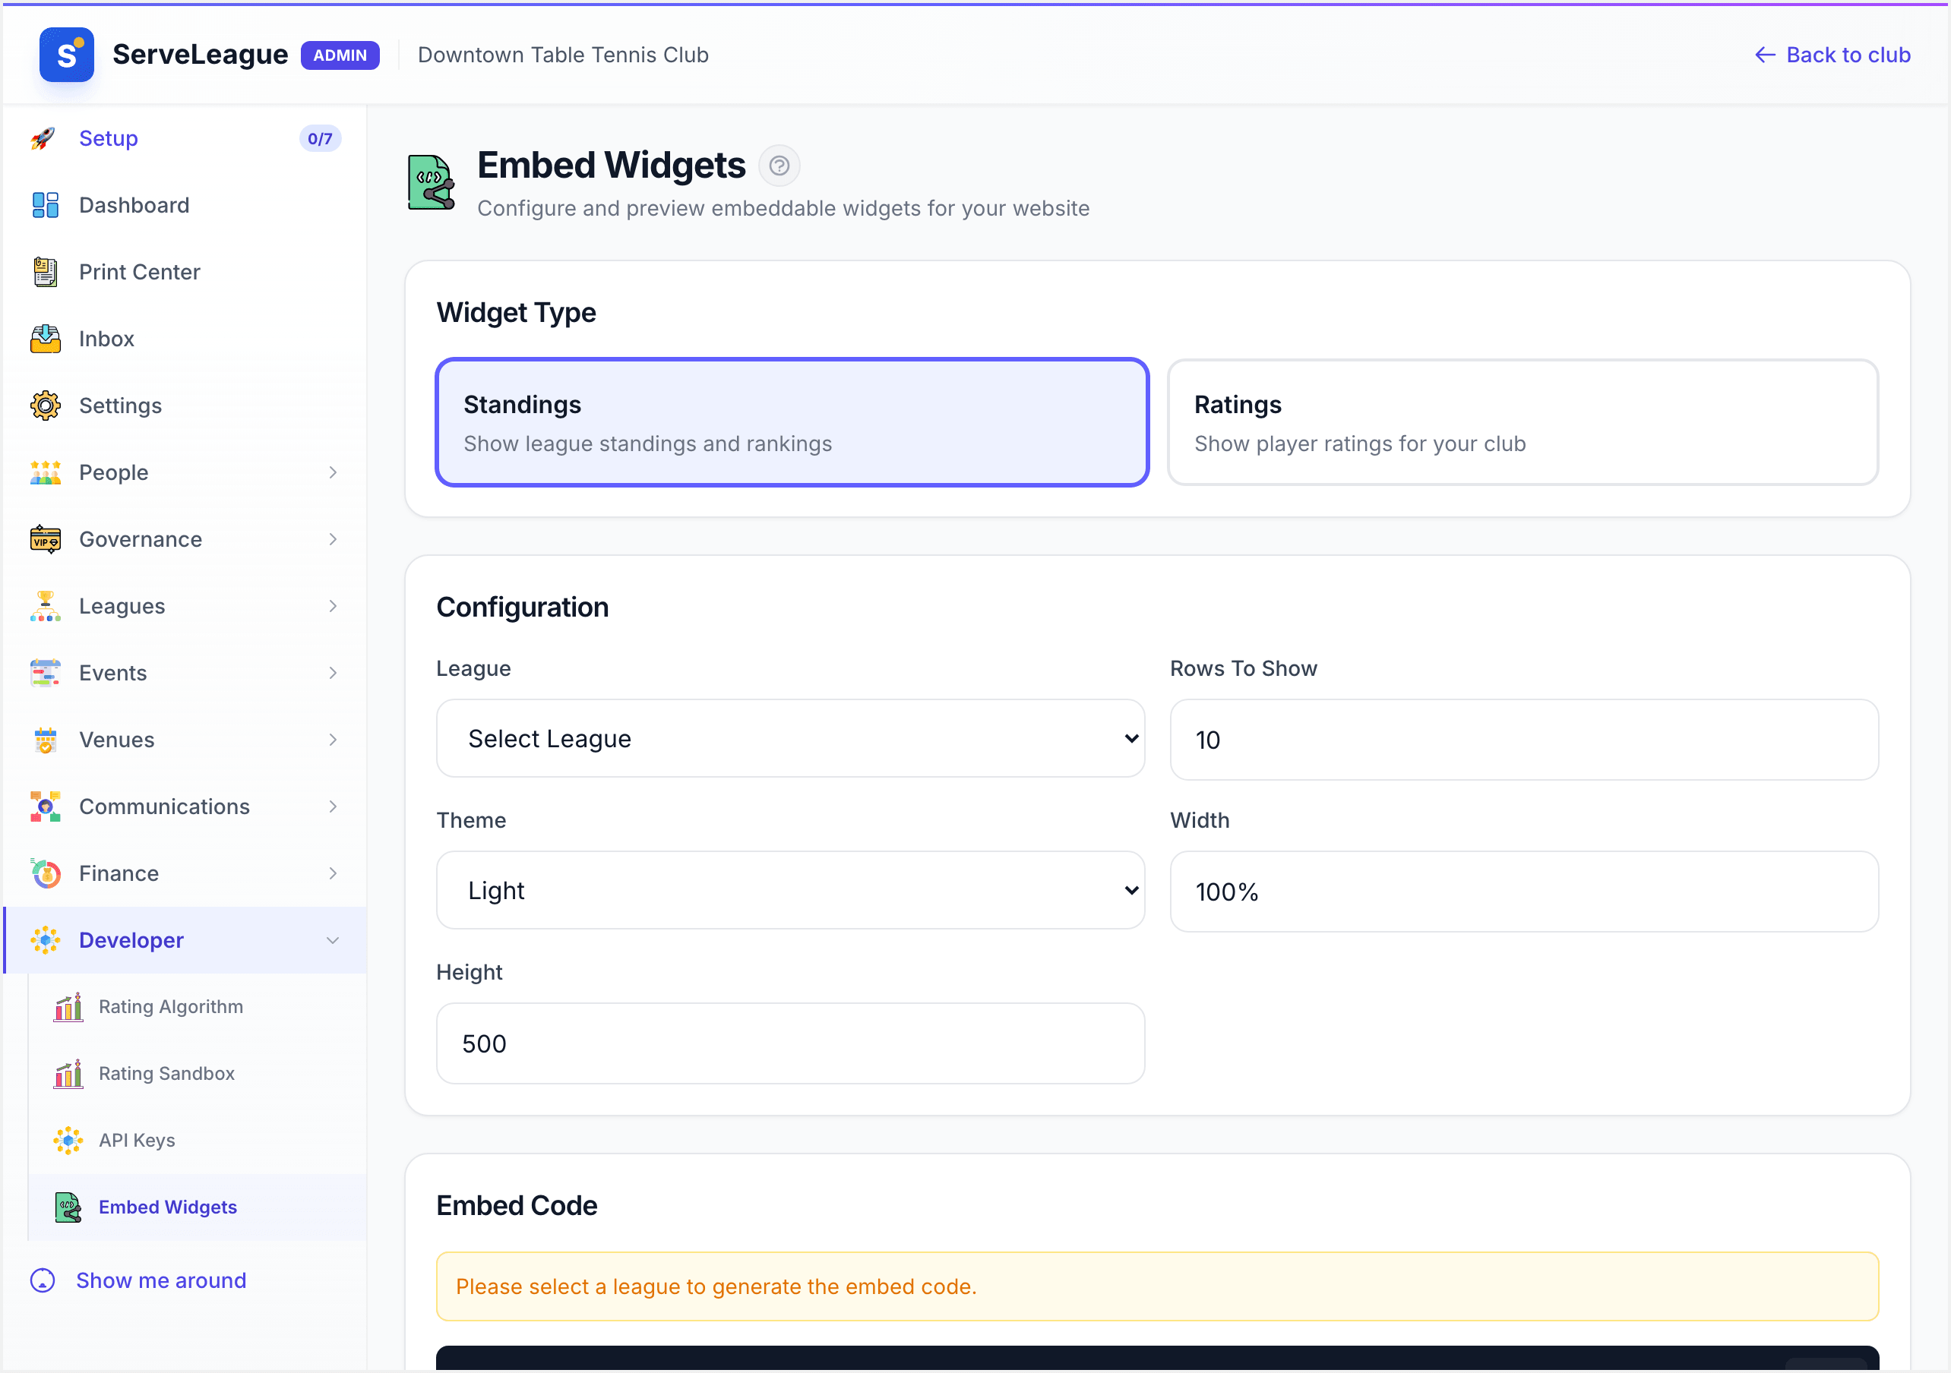Expand the Governance menu chevron
This screenshot has height=1373, width=1951.
tap(333, 539)
